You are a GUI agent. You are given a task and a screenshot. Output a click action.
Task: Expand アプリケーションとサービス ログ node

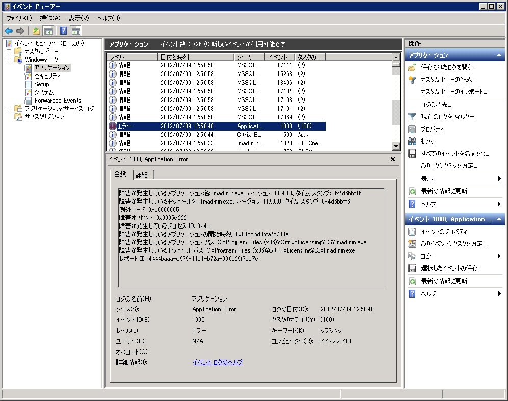(x=9, y=109)
